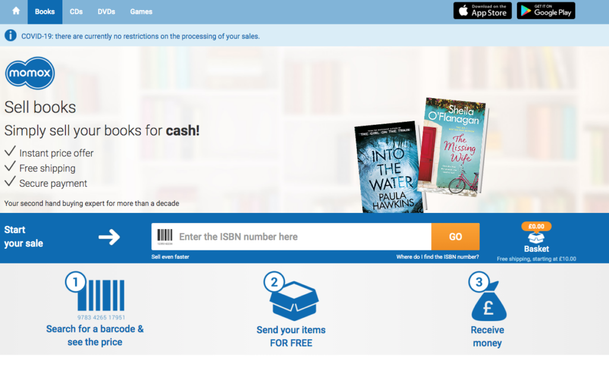Focus the ISBN number input field
This screenshot has width=609, height=370.
click(303, 237)
